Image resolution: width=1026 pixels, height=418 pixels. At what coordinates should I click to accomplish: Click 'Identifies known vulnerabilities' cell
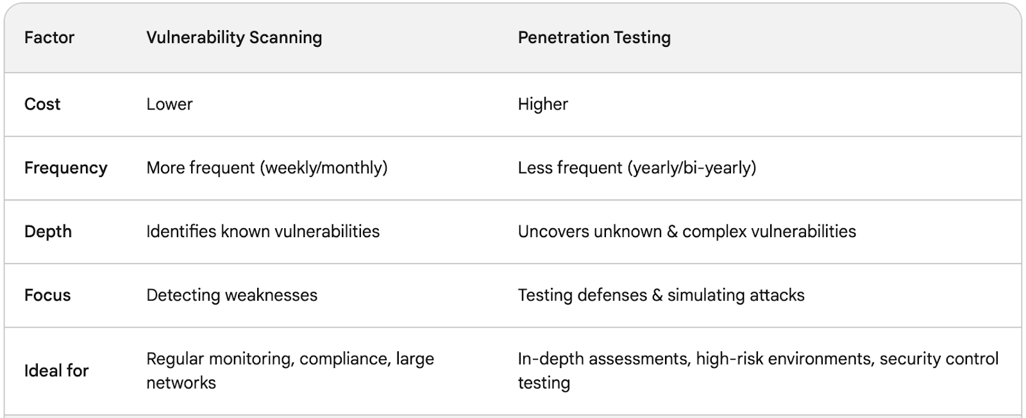pyautogui.click(x=263, y=231)
